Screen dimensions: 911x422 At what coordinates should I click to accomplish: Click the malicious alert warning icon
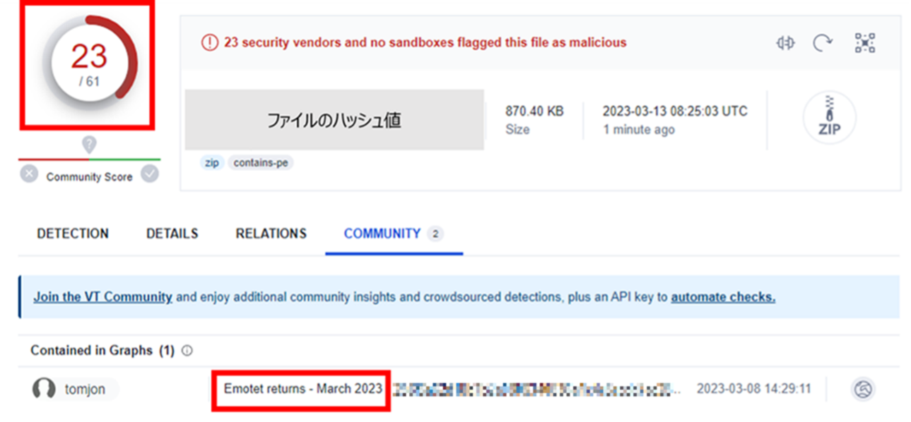[x=210, y=42]
